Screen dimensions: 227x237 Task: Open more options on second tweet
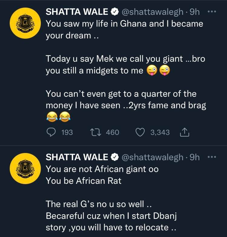[x=212, y=157]
